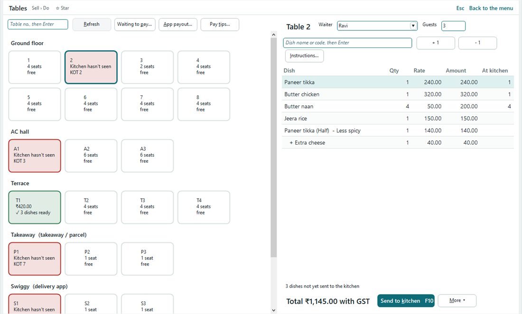
Task: Open AC hall table A3
Action: click(148, 156)
